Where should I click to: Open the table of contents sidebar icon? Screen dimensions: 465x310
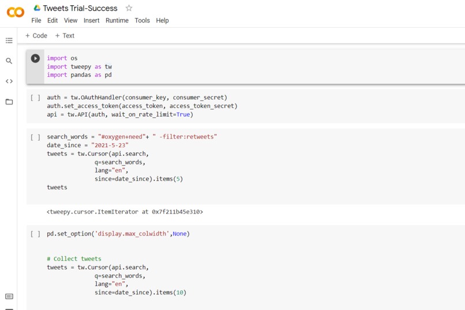pos(9,40)
